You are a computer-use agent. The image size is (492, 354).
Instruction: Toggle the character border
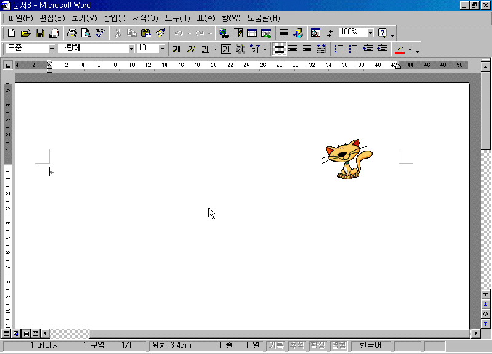pyautogui.click(x=226, y=49)
